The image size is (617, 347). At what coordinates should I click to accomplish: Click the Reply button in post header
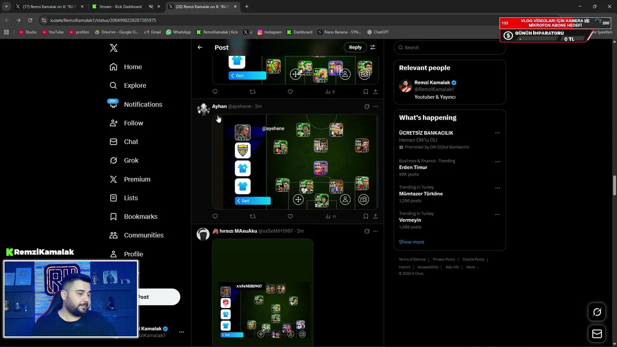tap(355, 47)
